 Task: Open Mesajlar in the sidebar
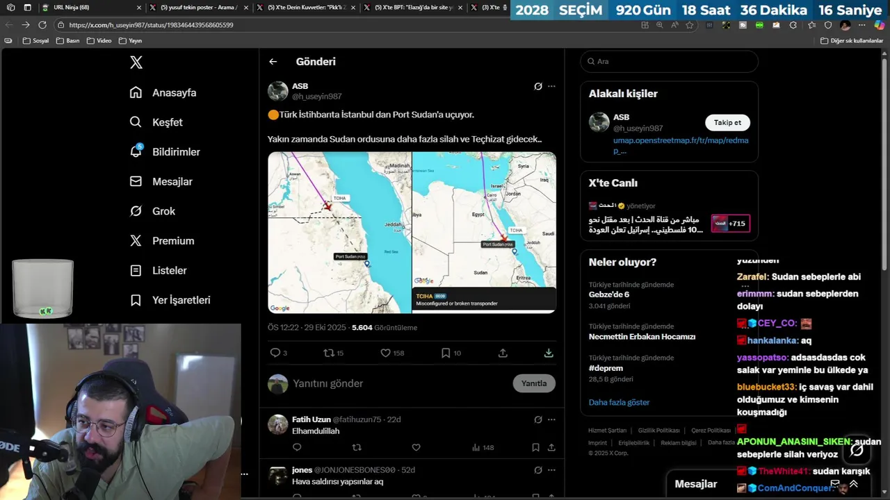tap(161, 181)
